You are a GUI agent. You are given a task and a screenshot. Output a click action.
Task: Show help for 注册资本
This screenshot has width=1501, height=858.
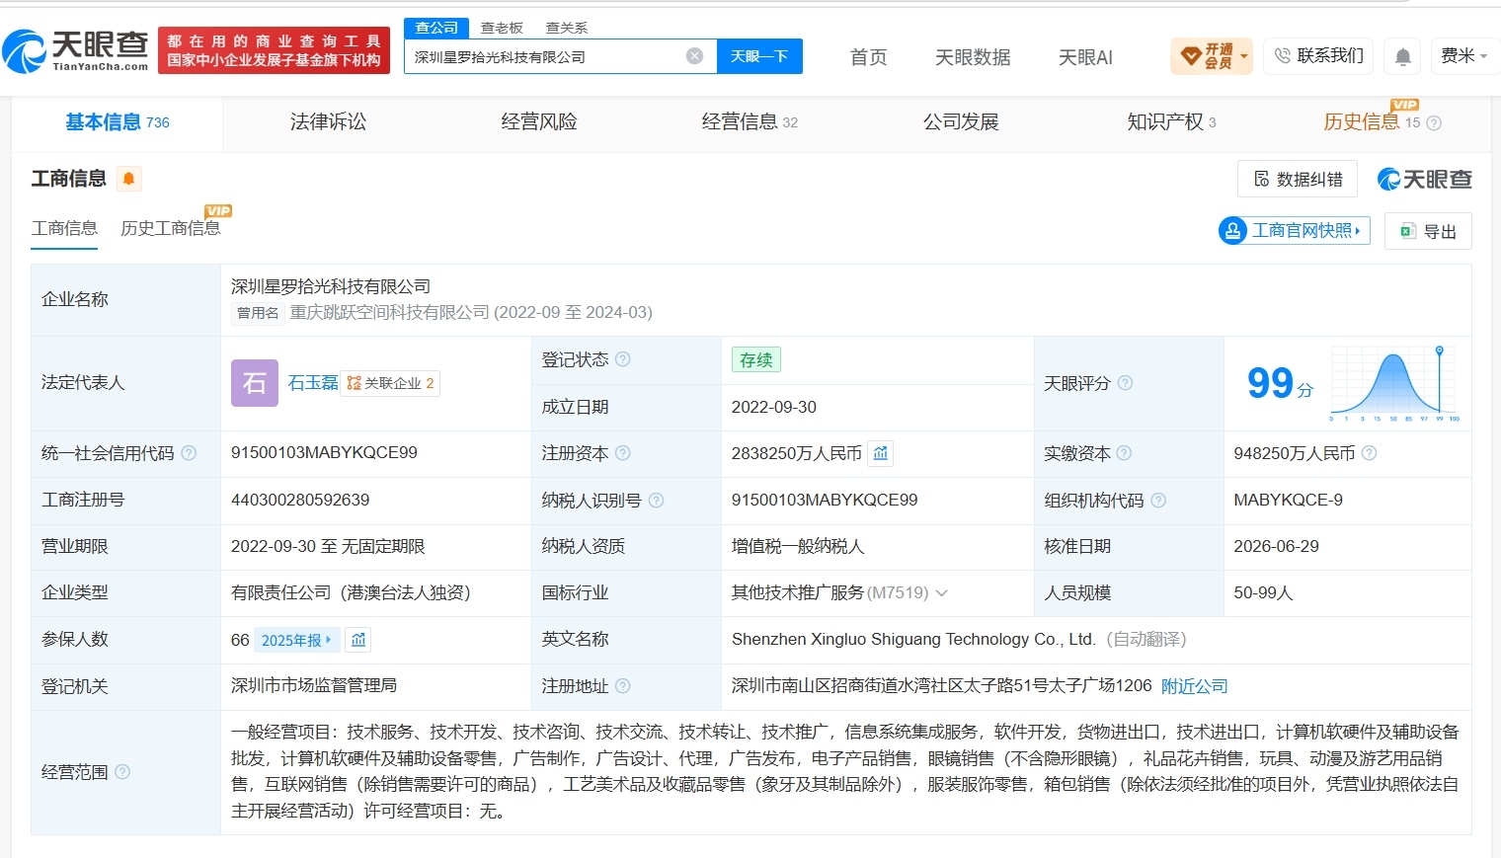(x=623, y=453)
